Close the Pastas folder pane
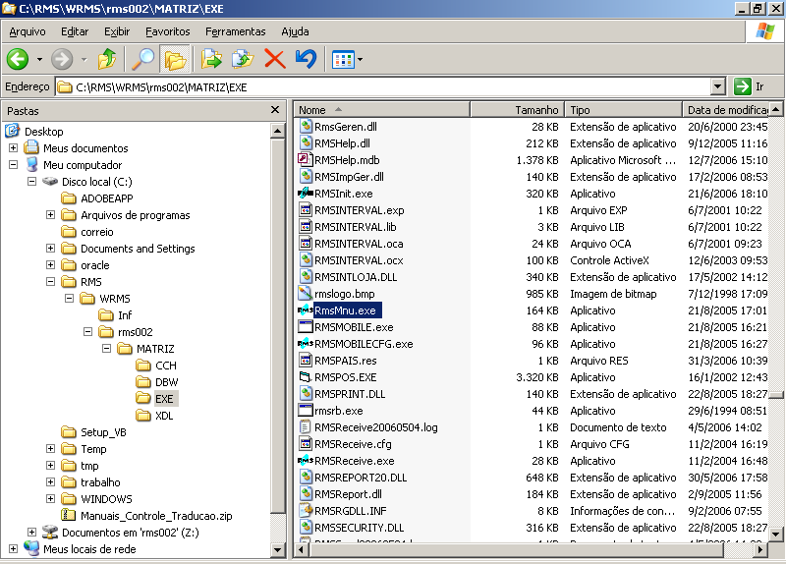Screen dimensions: 786x564 tap(275, 109)
